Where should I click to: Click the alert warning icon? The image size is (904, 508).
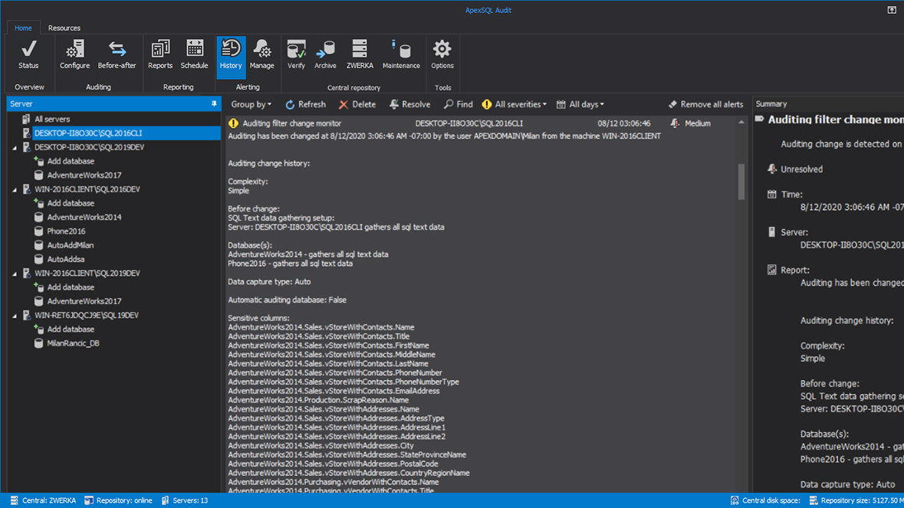233,123
